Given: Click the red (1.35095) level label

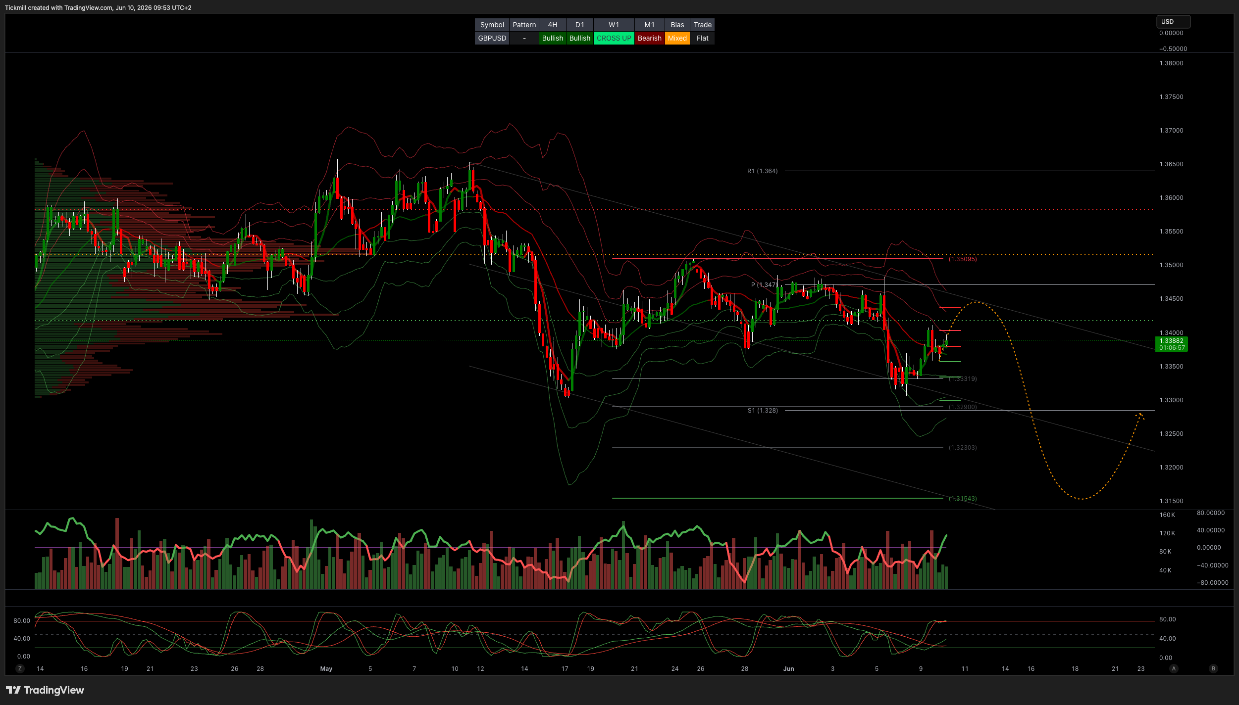Looking at the screenshot, I should [x=963, y=259].
